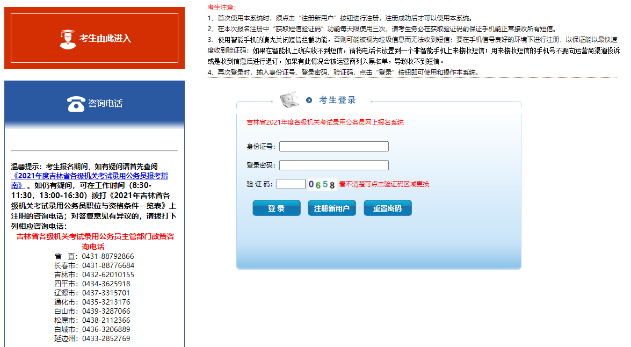631x347 pixels.
Task: Click the laptop icon above the login panel
Action: pos(289,99)
